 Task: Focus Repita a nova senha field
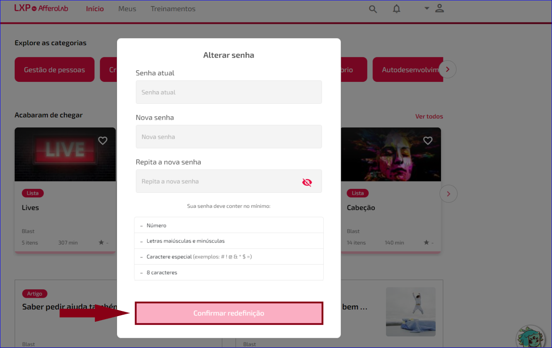[x=229, y=181]
